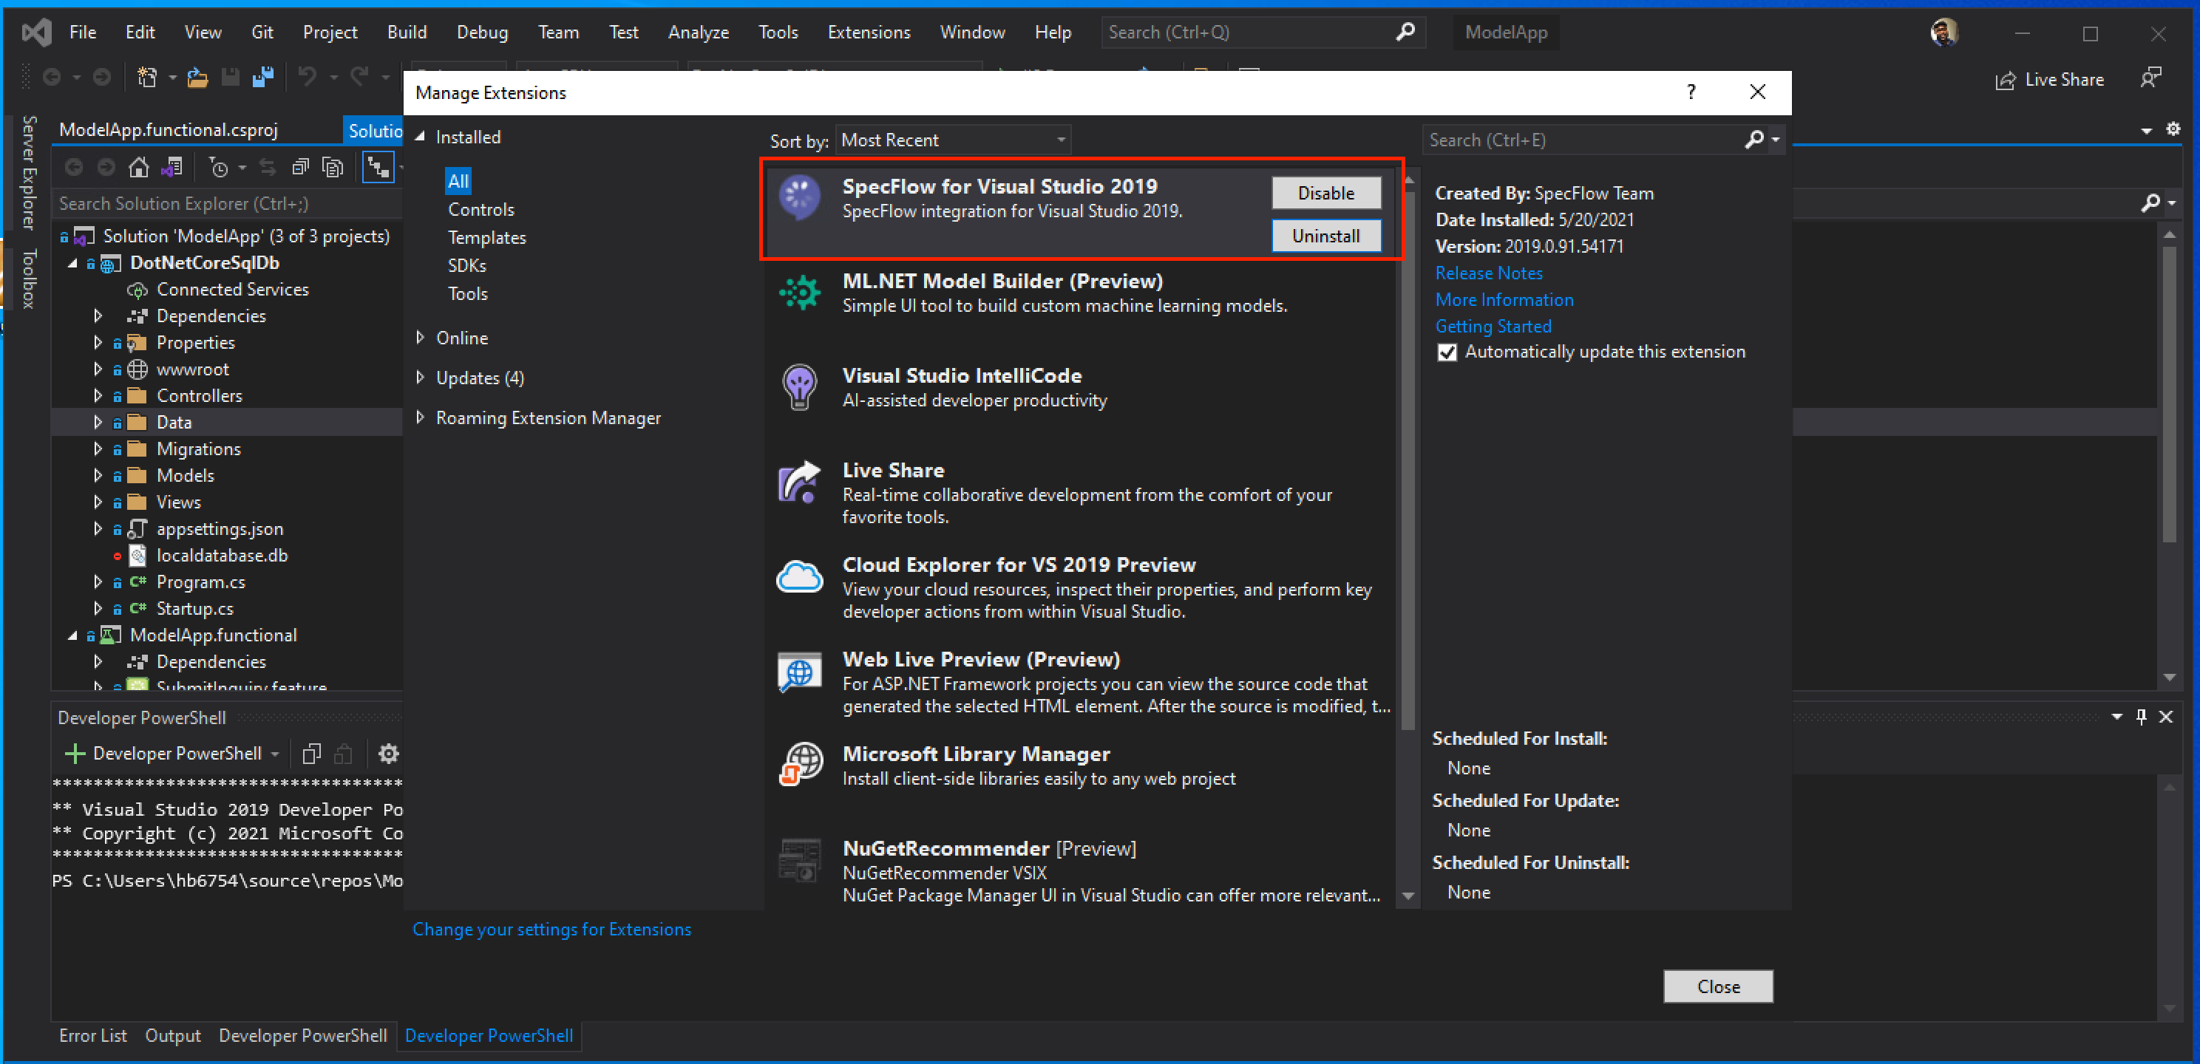This screenshot has width=2200, height=1064.
Task: Open PowerShell terminal settings gear
Action: click(x=389, y=753)
